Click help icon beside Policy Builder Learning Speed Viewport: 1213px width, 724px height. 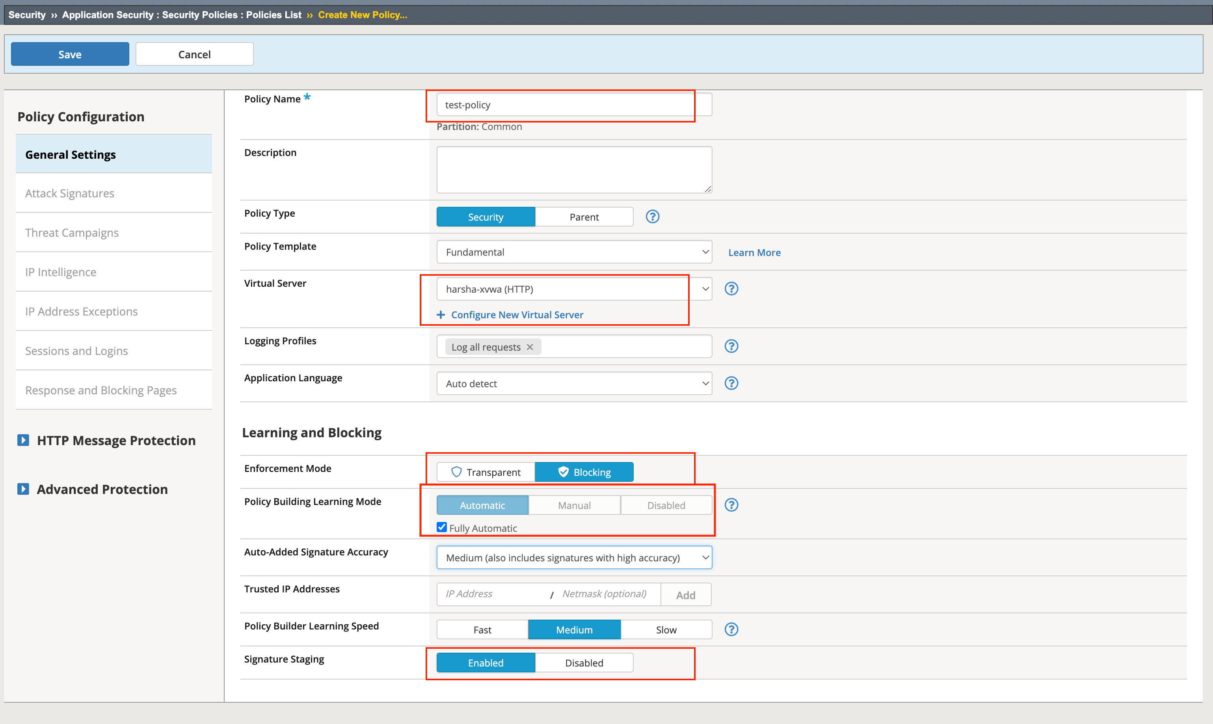click(731, 629)
